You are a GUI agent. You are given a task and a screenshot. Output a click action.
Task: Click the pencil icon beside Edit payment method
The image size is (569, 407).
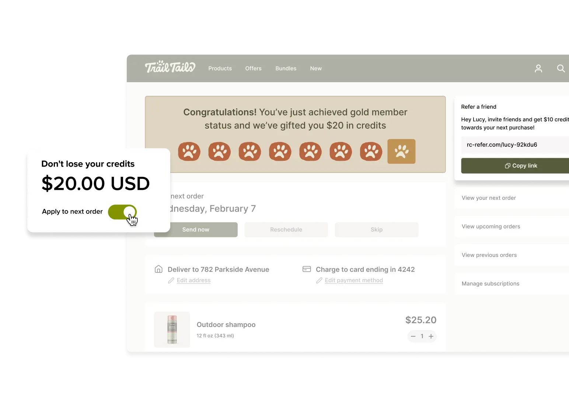319,281
